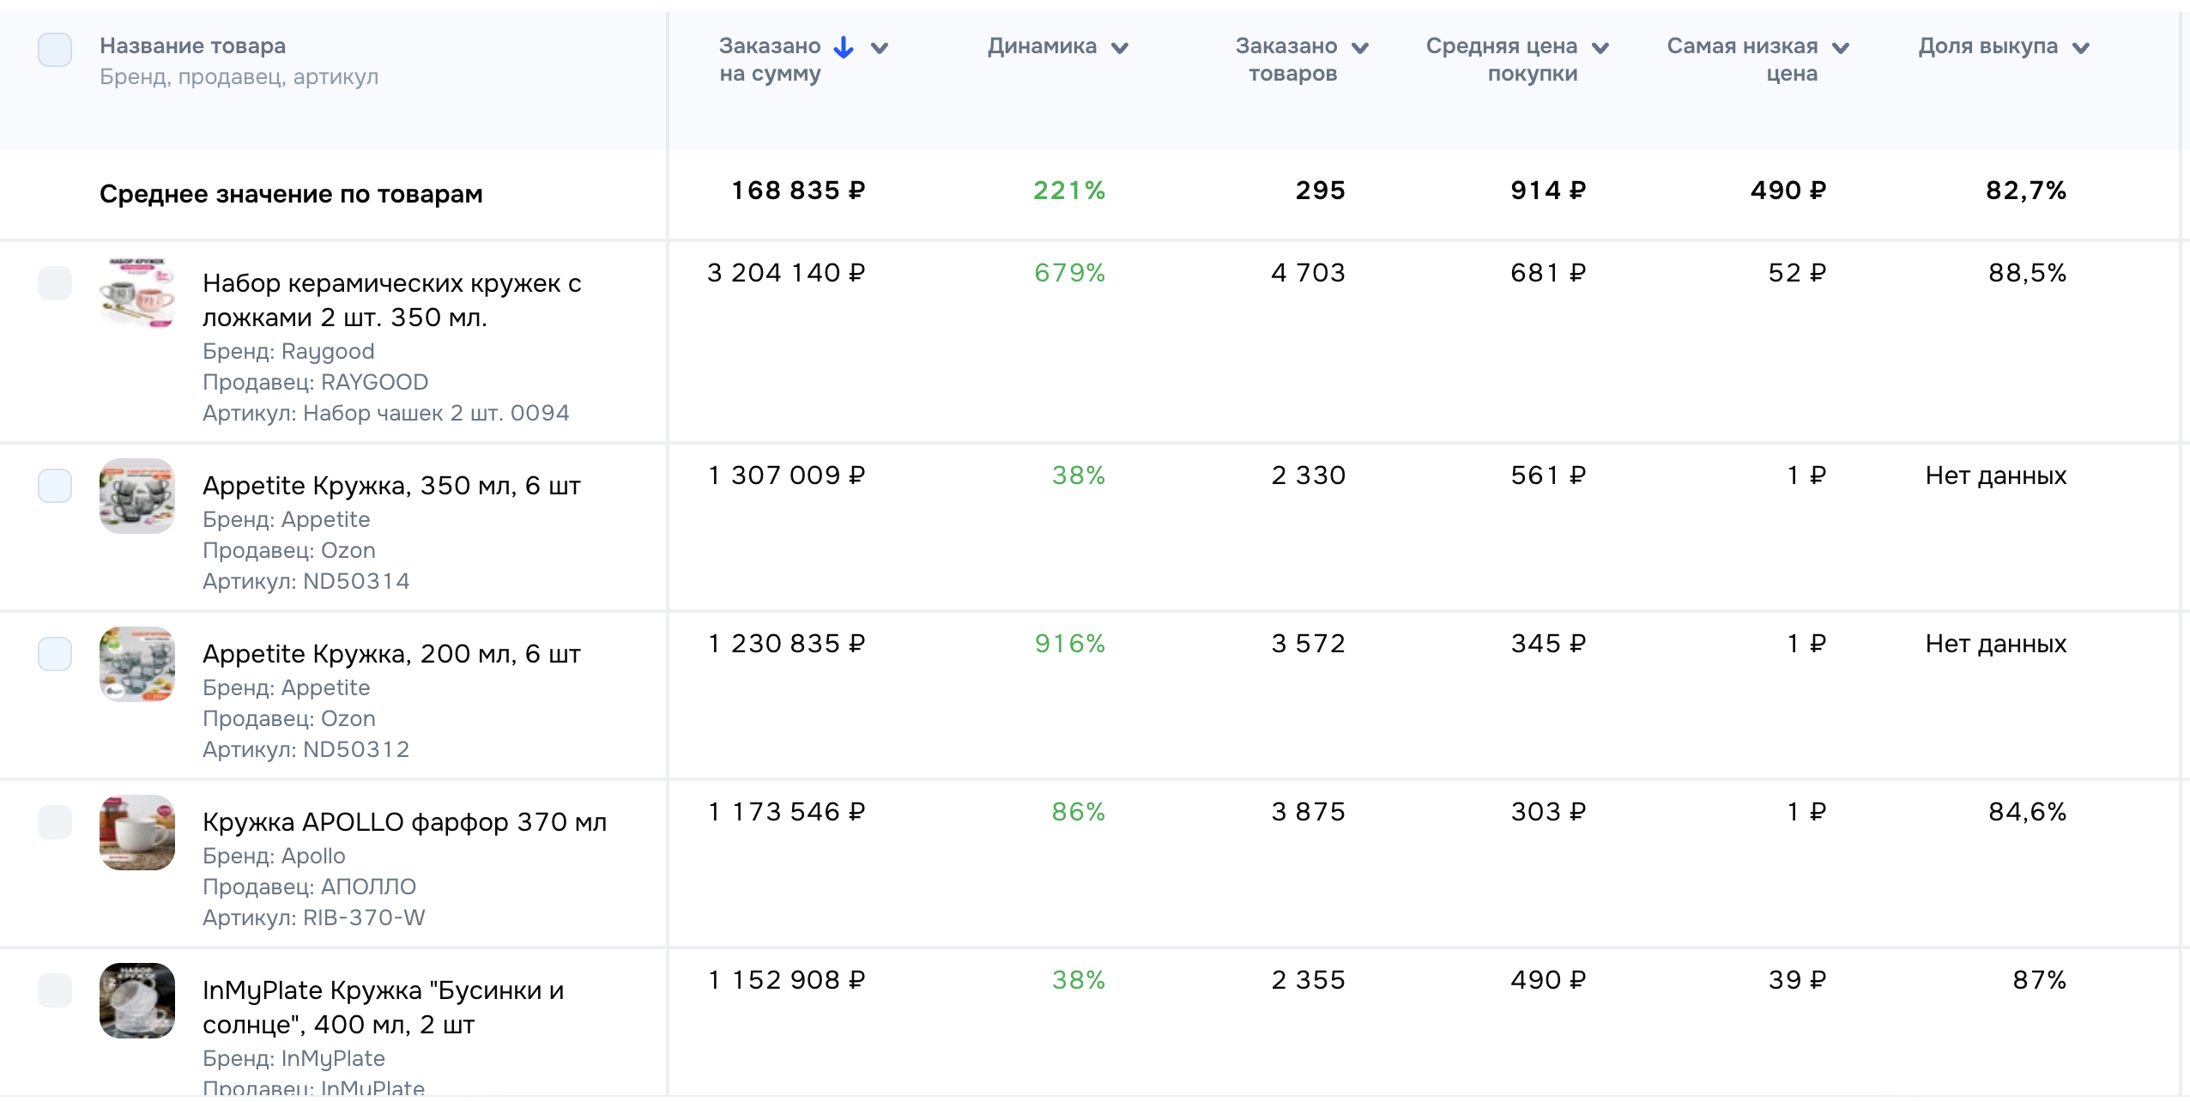
Task: Expand the Средняя цена покупки chevron
Action: point(1600,48)
